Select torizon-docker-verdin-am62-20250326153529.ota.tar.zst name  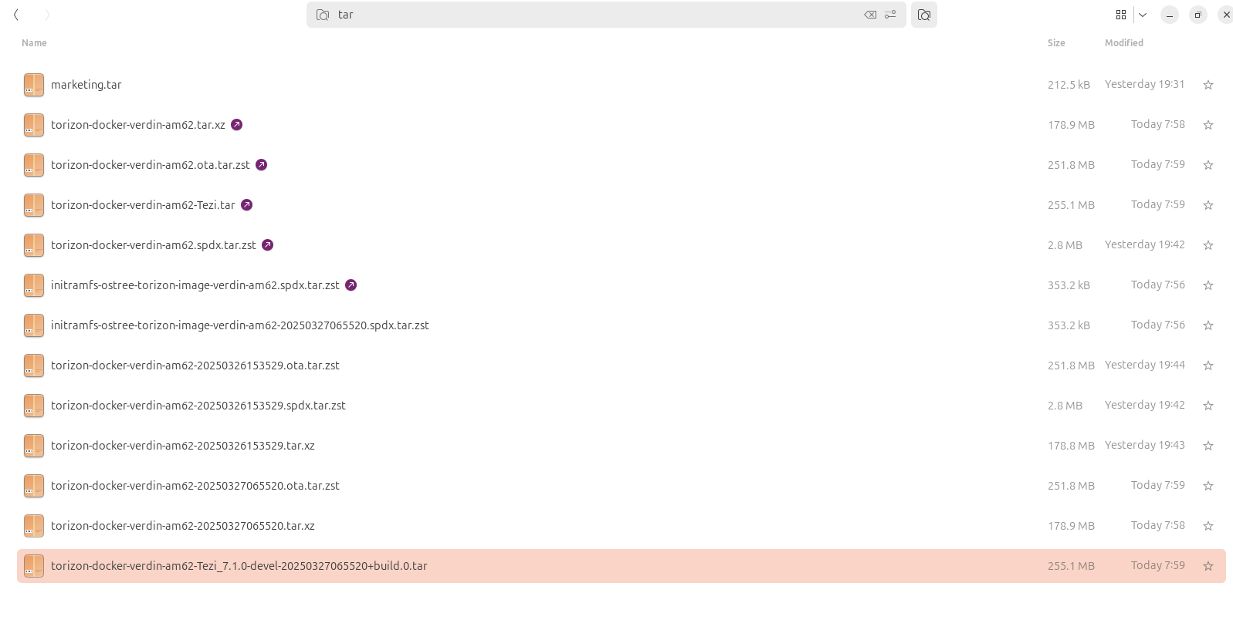[195, 366]
